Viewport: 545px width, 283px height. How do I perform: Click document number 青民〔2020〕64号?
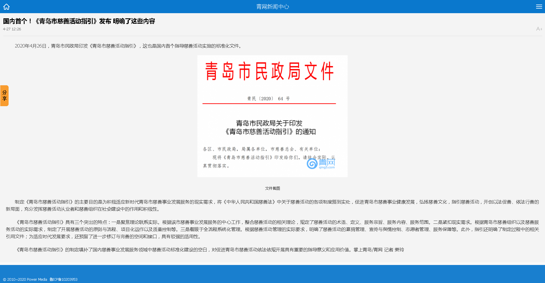(268, 98)
